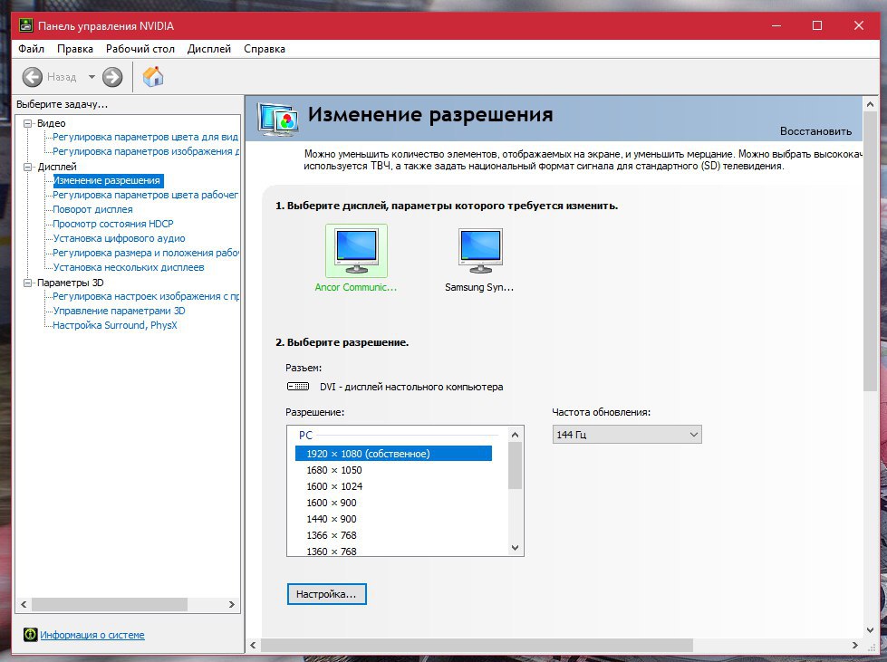Viewport: 887px width, 662px height.
Task: Open the Back history dropdown arrow
Action: [92, 77]
